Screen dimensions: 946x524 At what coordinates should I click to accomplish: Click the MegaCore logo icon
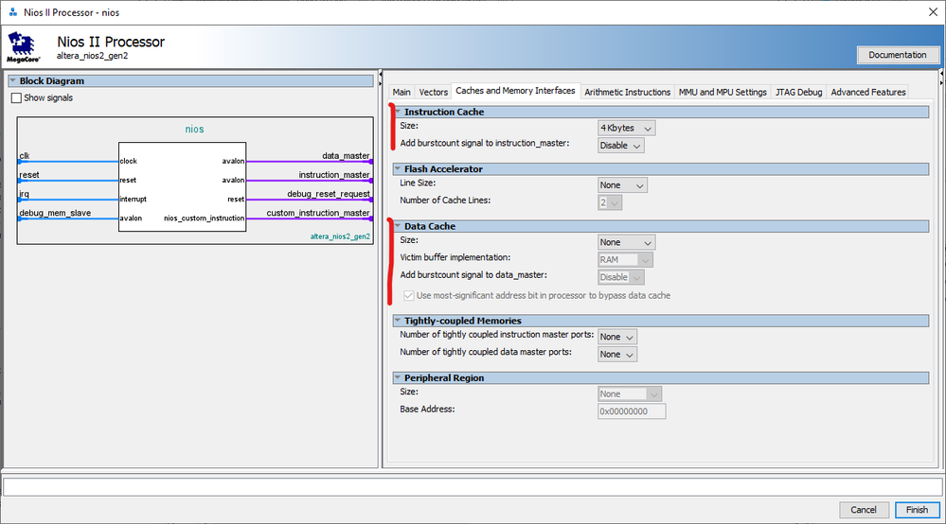pos(25,47)
